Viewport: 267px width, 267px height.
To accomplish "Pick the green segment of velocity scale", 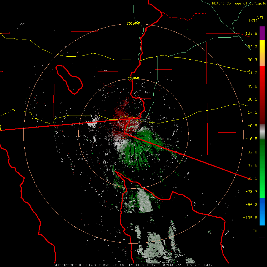I will click(262, 169).
